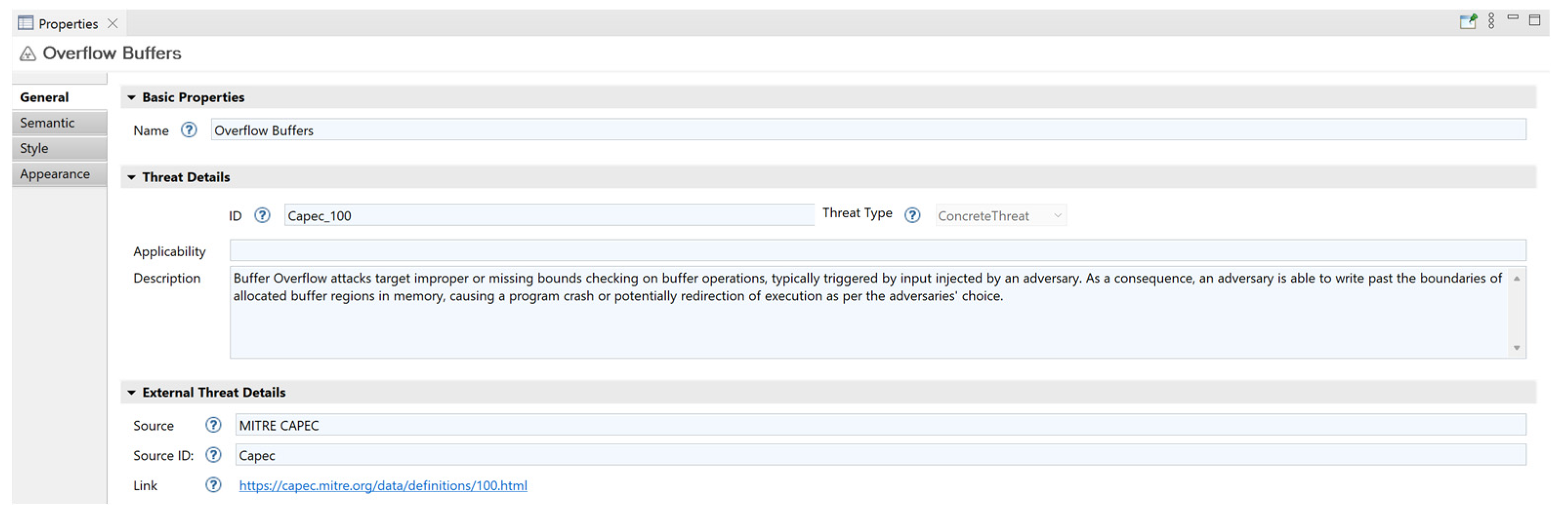Switch to the Appearance tab

pos(55,174)
